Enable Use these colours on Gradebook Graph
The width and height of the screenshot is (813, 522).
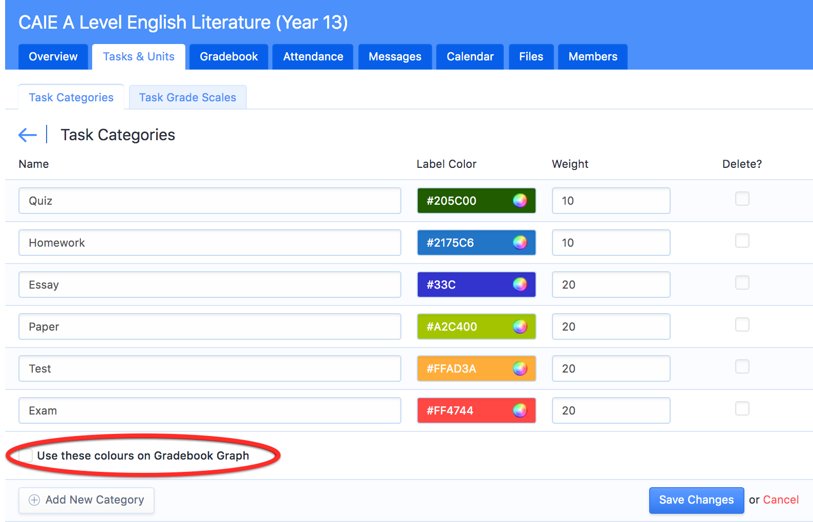tap(26, 455)
